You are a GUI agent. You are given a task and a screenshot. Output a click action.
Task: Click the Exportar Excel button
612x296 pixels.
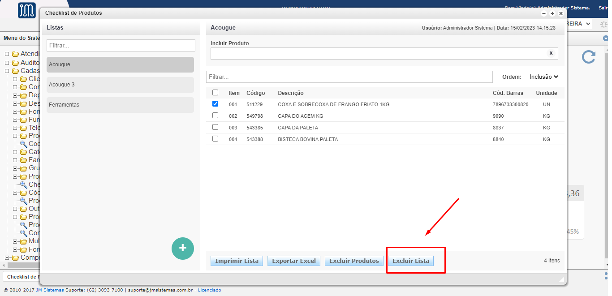coord(293,261)
